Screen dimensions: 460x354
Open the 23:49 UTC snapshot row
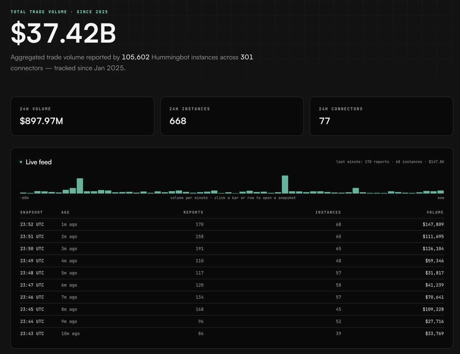click(232, 261)
